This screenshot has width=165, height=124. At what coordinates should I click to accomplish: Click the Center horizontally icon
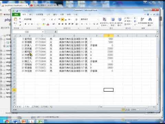coord(63,24)
